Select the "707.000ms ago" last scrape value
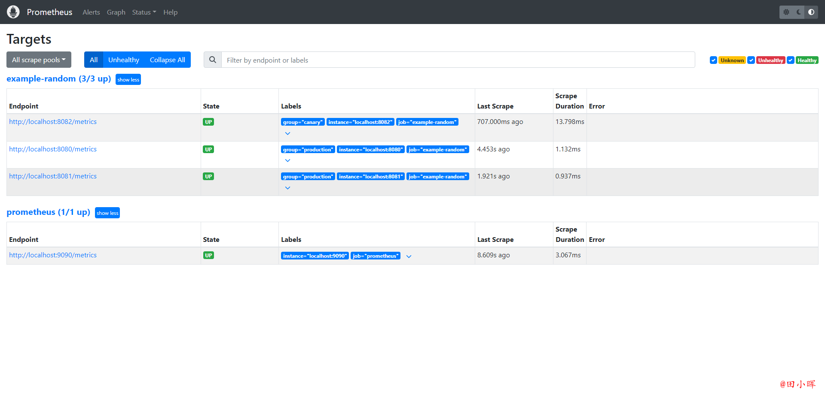This screenshot has width=825, height=398. pyautogui.click(x=500, y=122)
